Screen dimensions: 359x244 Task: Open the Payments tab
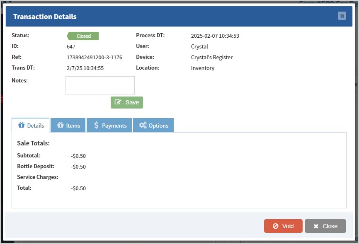[x=109, y=125]
